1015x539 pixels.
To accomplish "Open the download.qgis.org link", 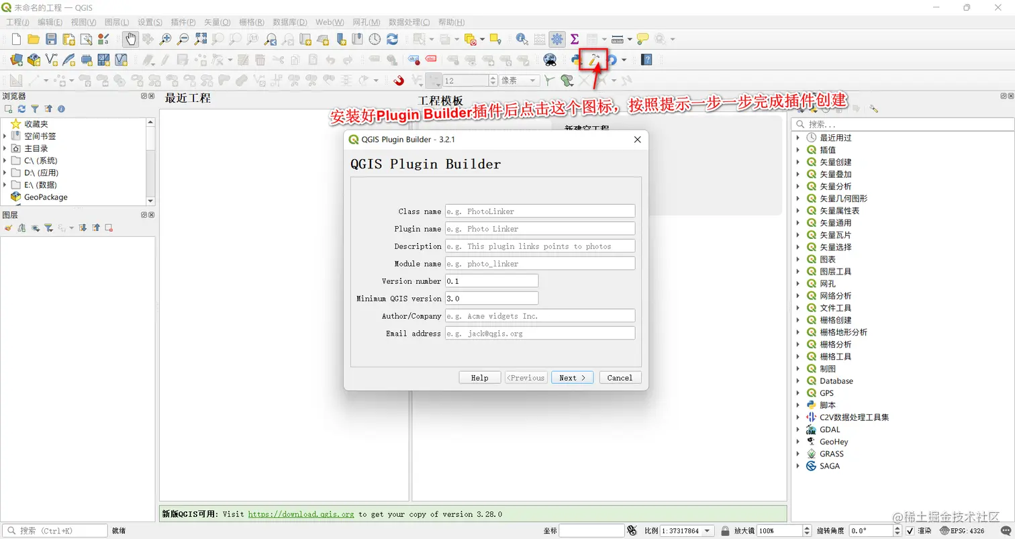I will [301, 514].
